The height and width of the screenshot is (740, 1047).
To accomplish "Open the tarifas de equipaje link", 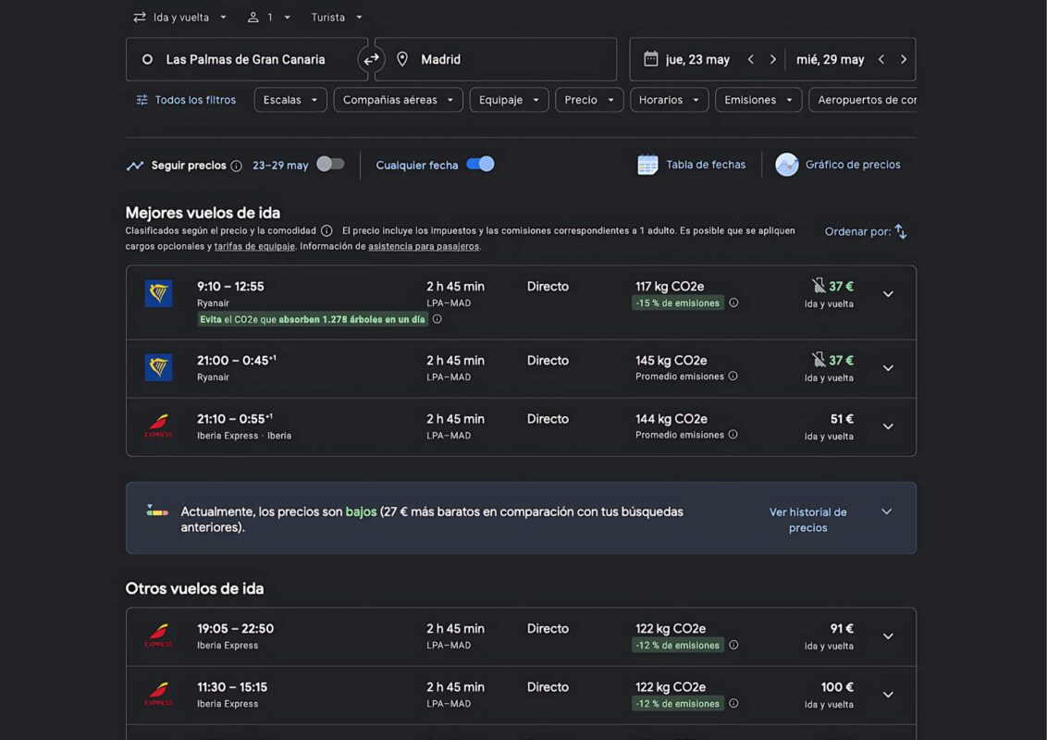I will pyautogui.click(x=254, y=246).
